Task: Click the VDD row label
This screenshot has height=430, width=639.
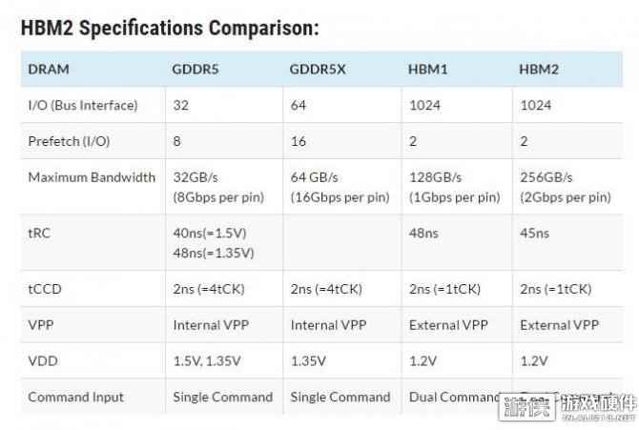Action: (x=43, y=360)
